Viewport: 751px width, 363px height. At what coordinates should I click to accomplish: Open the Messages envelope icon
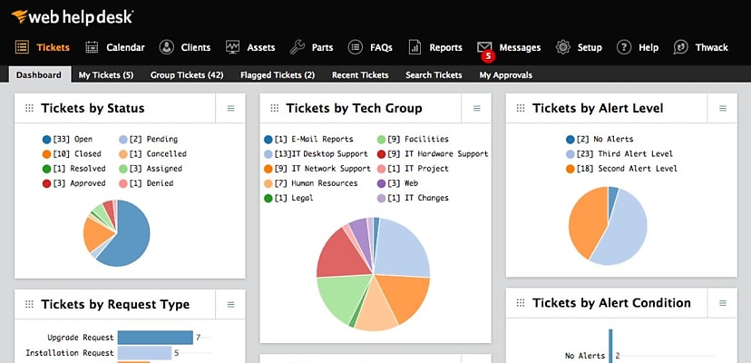484,46
